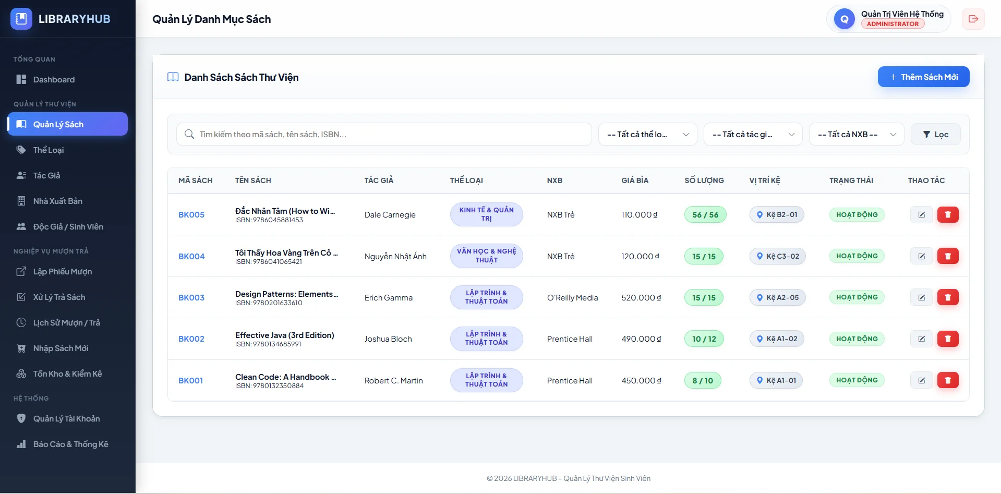Click the logout icon in header
The image size is (1001, 494).
click(973, 19)
